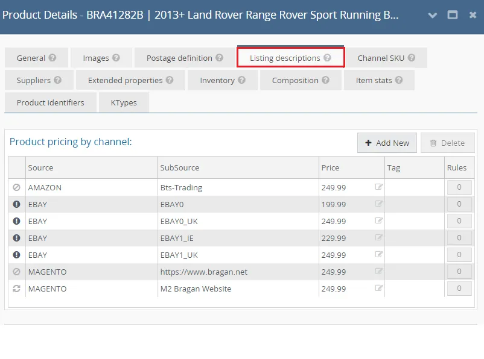Edit the EBAY1_UK price

click(x=378, y=255)
